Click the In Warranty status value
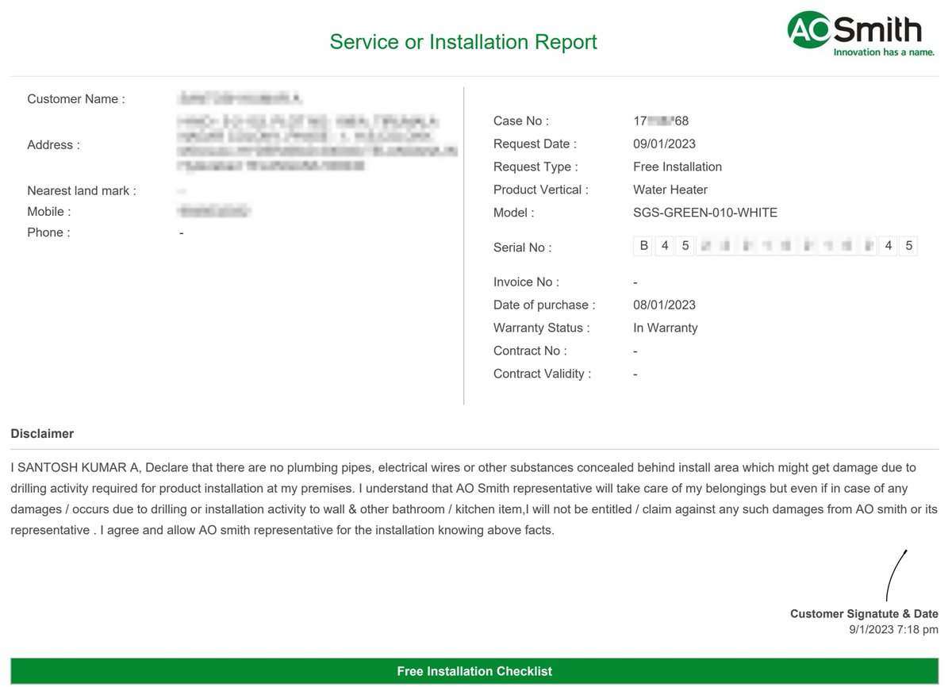This screenshot has height=687, width=952. (666, 328)
